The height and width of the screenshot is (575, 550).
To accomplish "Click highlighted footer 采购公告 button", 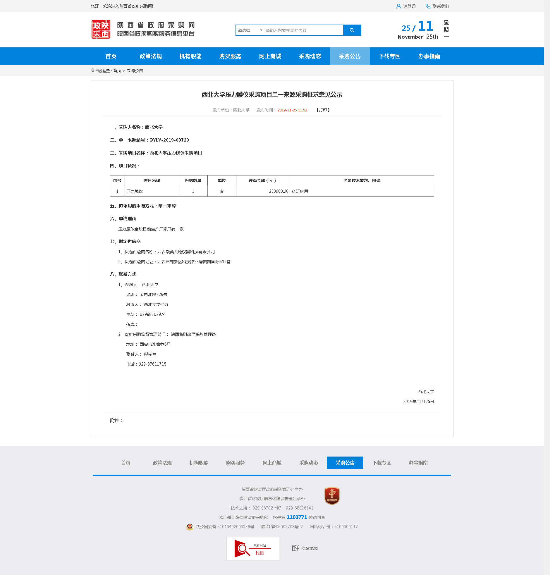I will point(345,462).
